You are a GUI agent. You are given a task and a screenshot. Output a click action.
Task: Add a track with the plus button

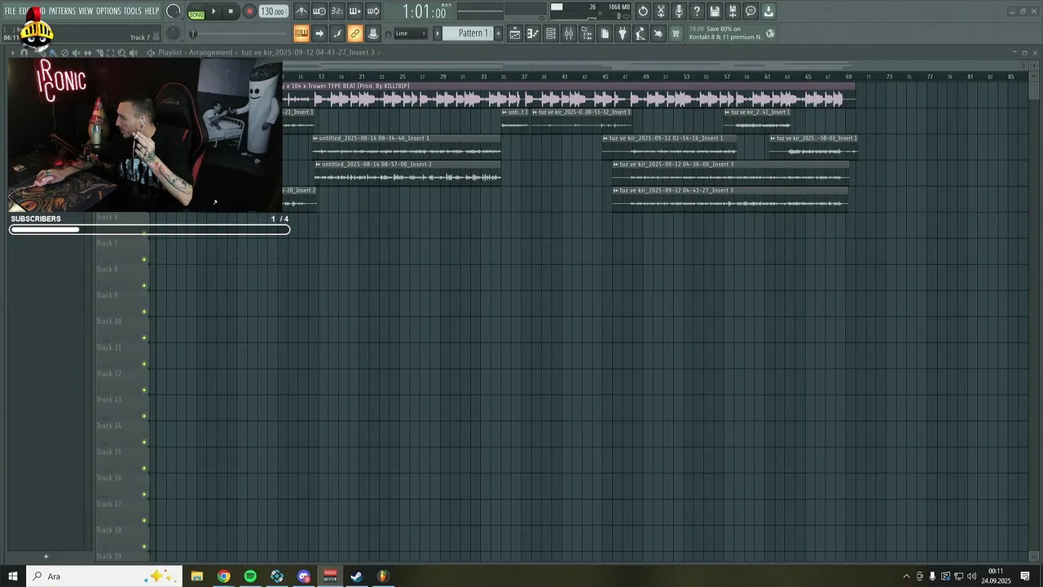46,557
